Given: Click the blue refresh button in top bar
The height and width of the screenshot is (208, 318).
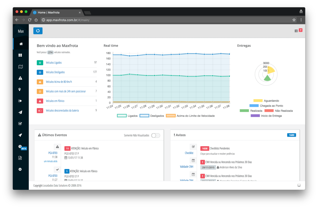Looking at the screenshot, I should coord(38,31).
